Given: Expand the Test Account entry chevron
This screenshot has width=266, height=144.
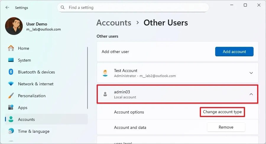Looking at the screenshot, I should coord(251,73).
